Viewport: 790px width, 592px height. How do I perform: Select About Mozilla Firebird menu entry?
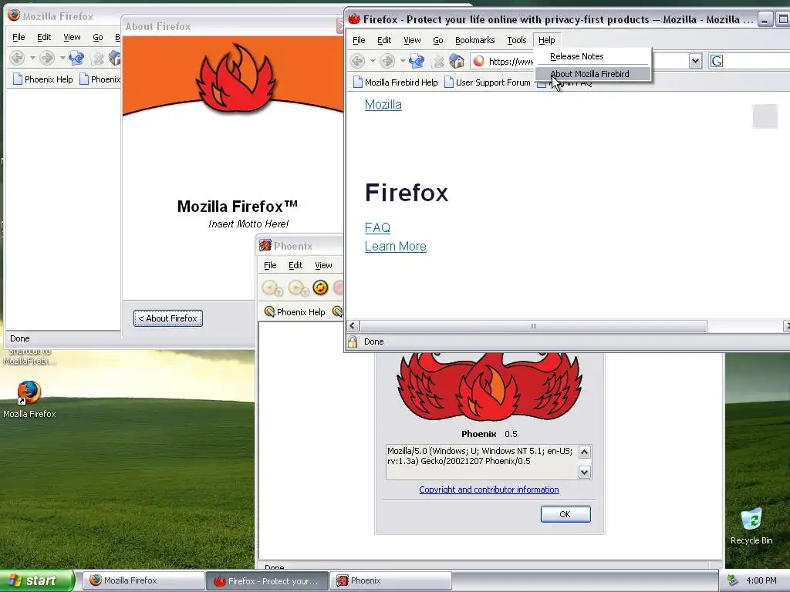click(x=592, y=74)
